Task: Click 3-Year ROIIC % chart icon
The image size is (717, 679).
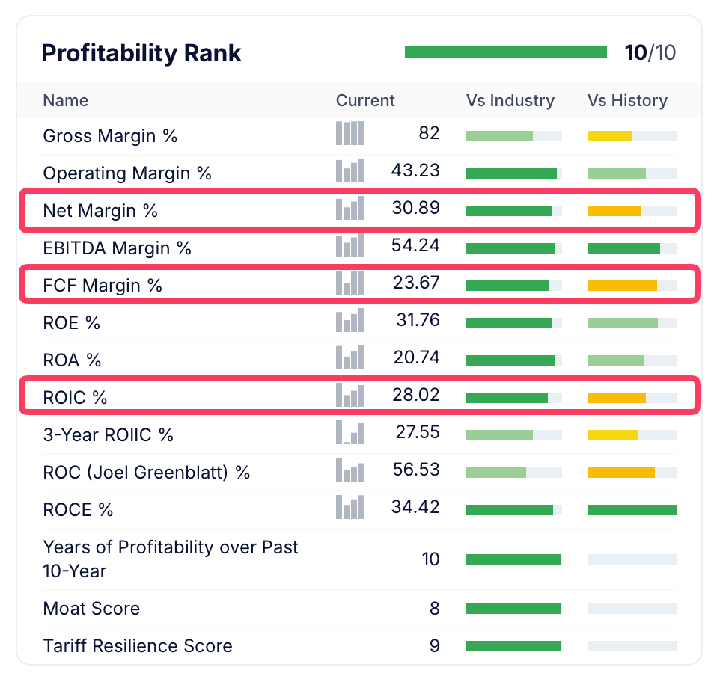Action: 350,433
